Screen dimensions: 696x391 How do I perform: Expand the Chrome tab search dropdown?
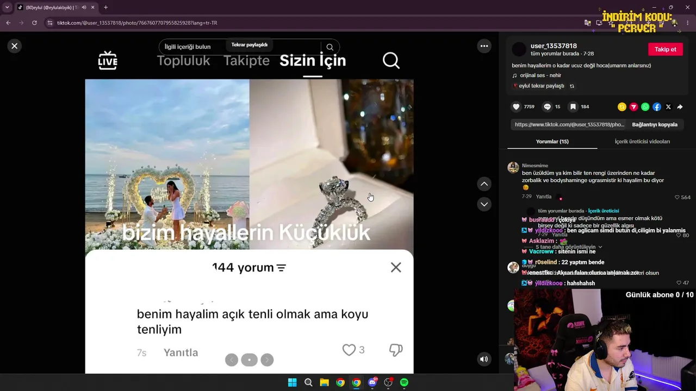click(7, 8)
